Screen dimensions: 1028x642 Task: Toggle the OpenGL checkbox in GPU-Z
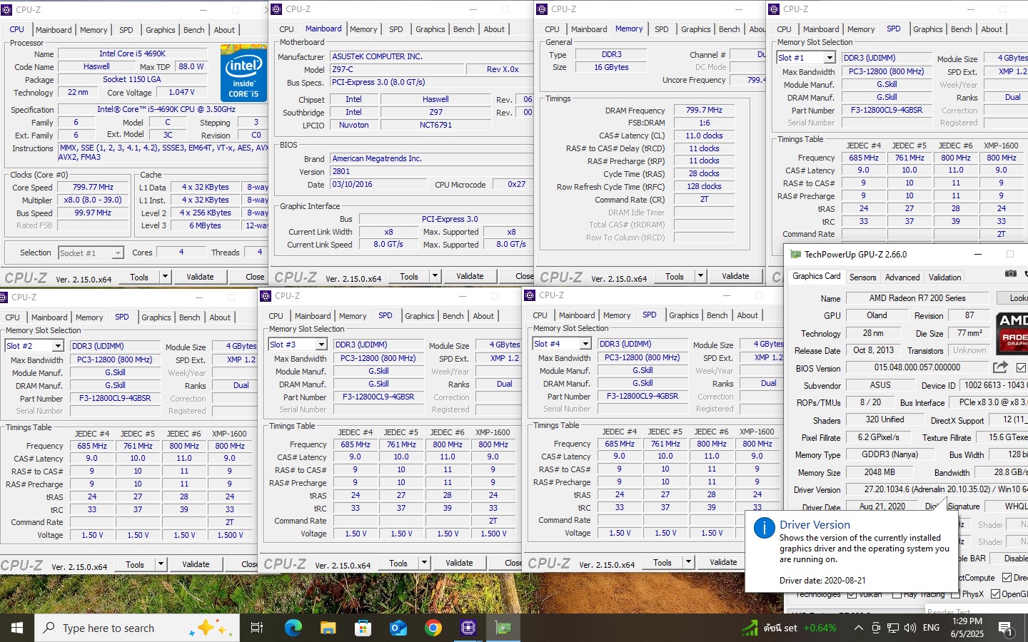pos(995,593)
